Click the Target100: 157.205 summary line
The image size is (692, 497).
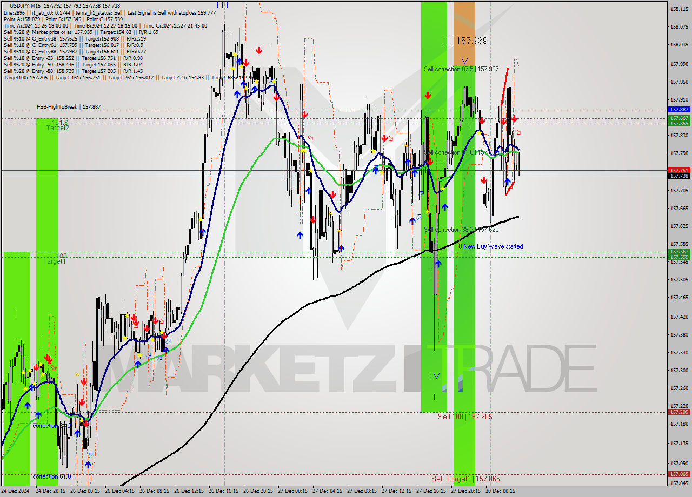pos(130,77)
